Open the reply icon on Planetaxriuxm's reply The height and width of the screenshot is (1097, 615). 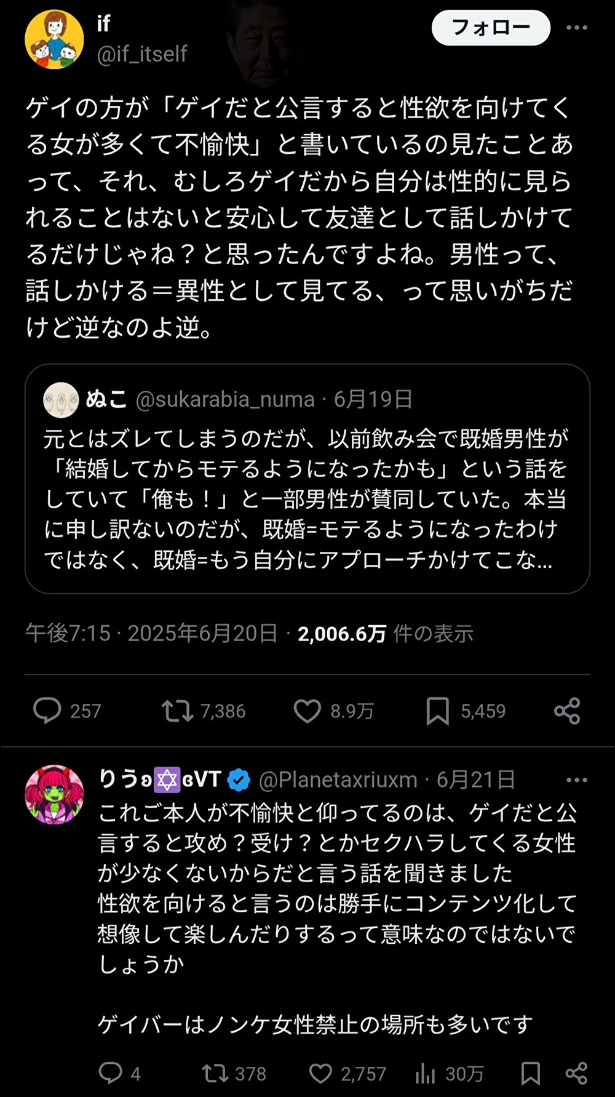tap(111, 1073)
